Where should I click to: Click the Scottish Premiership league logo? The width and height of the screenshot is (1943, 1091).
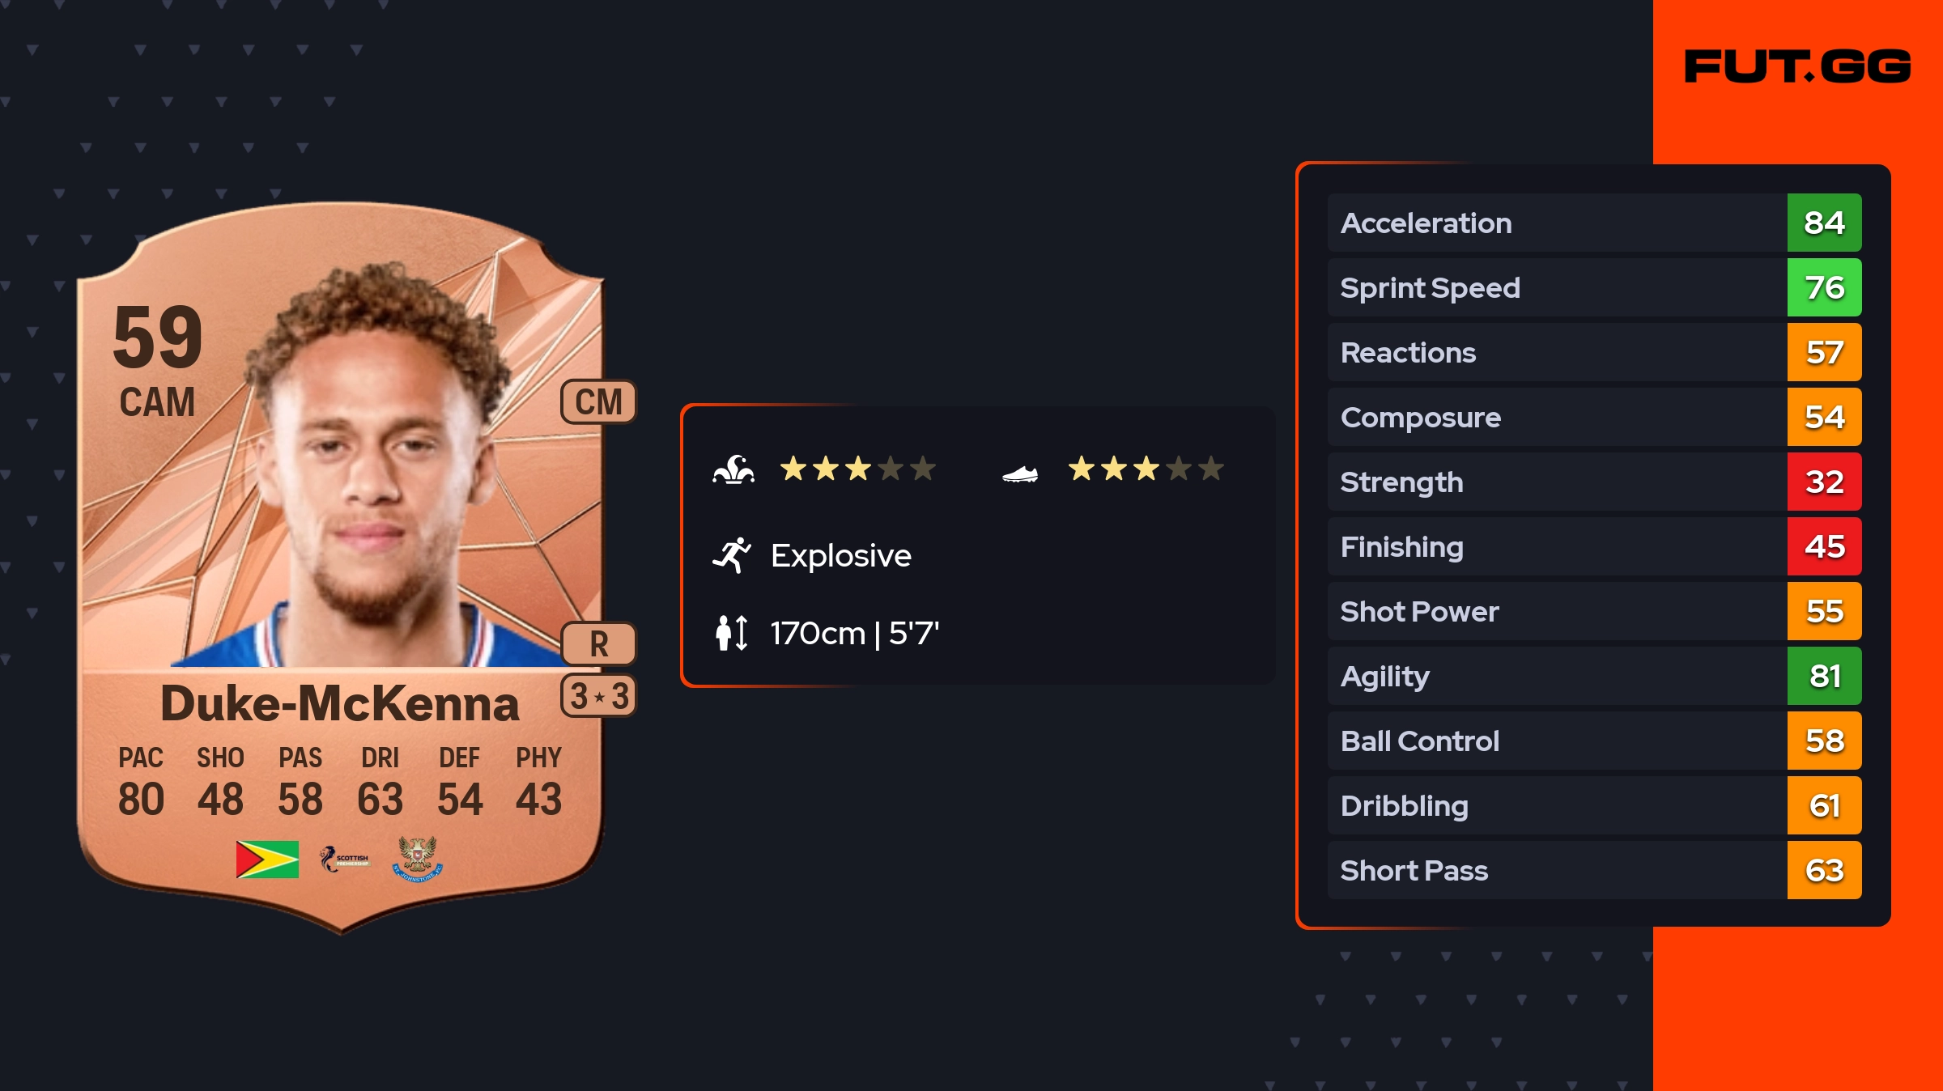tap(346, 859)
